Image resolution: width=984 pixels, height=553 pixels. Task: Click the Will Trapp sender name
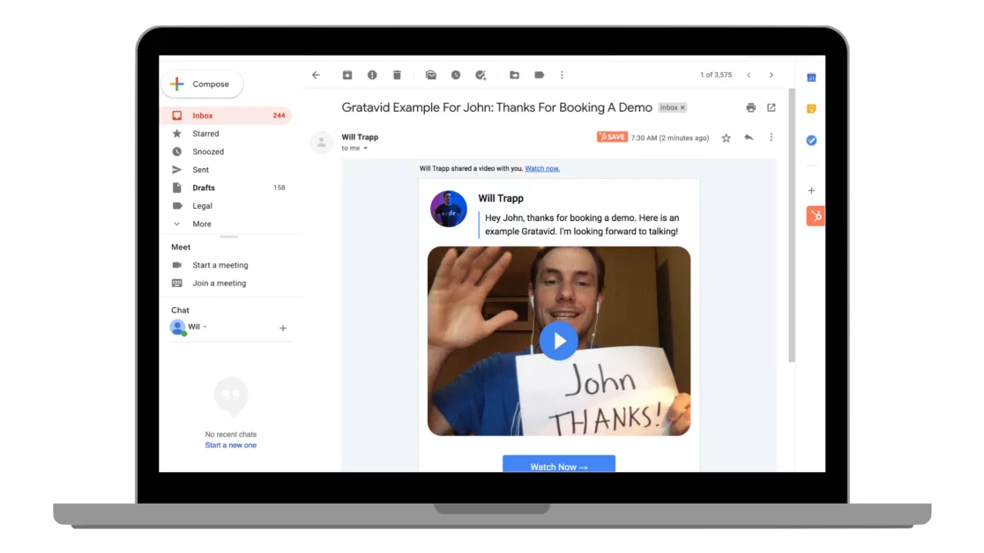[360, 137]
